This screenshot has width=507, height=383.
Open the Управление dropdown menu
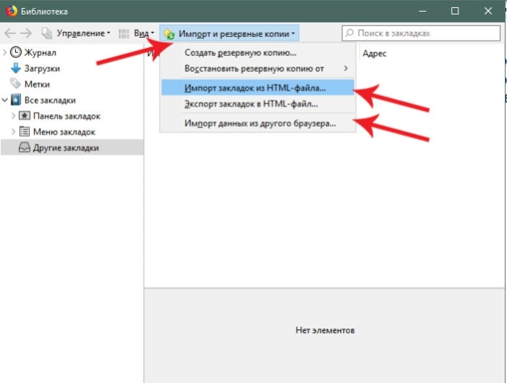point(76,33)
